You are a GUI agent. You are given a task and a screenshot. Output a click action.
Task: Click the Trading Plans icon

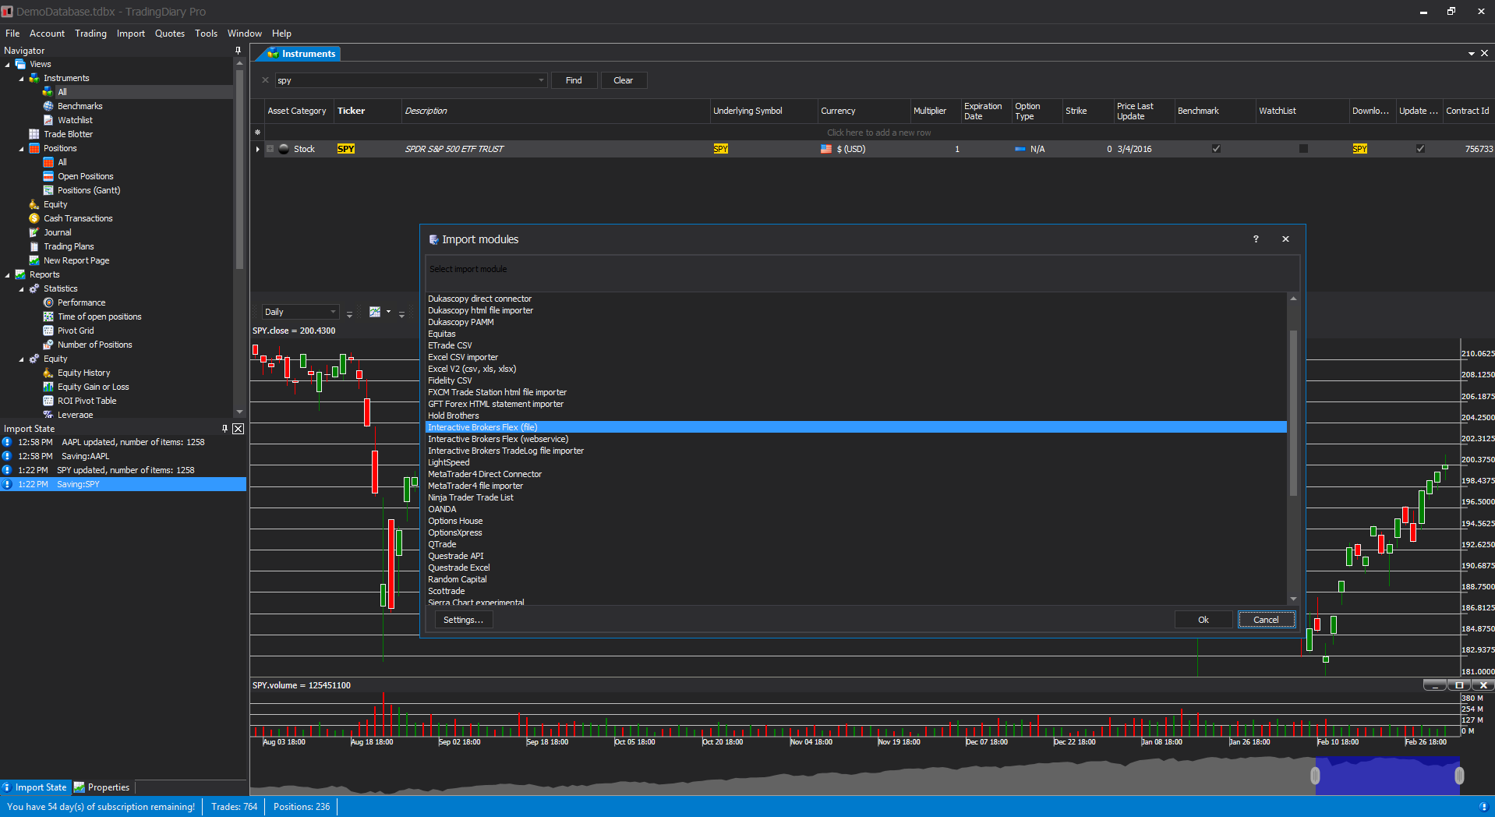tap(34, 246)
